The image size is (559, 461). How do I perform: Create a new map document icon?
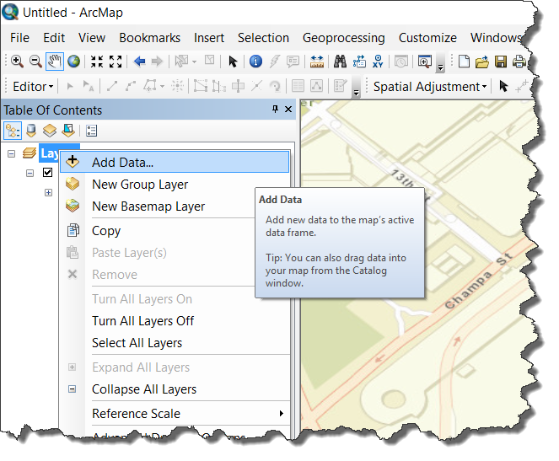464,62
